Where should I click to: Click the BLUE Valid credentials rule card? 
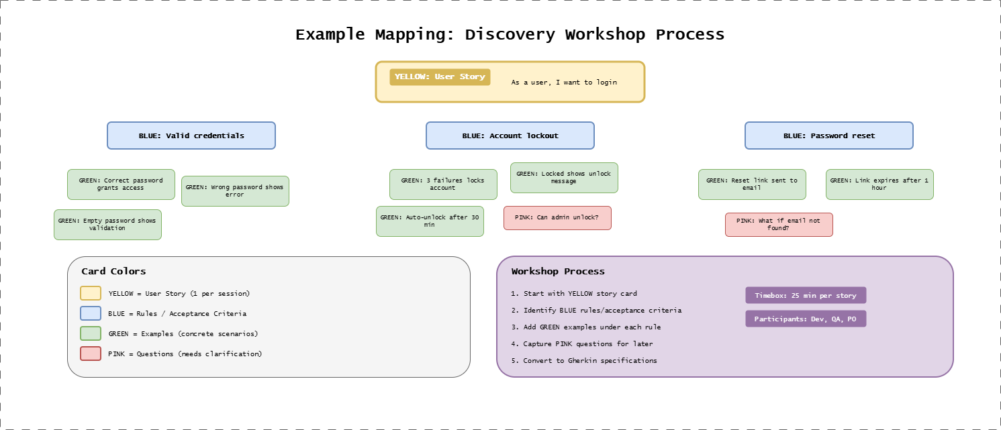click(x=191, y=136)
